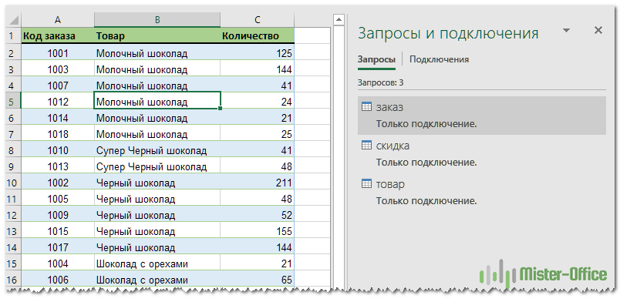This screenshot has height=302, width=620.
Task: Select column B header
Action: tap(157, 20)
